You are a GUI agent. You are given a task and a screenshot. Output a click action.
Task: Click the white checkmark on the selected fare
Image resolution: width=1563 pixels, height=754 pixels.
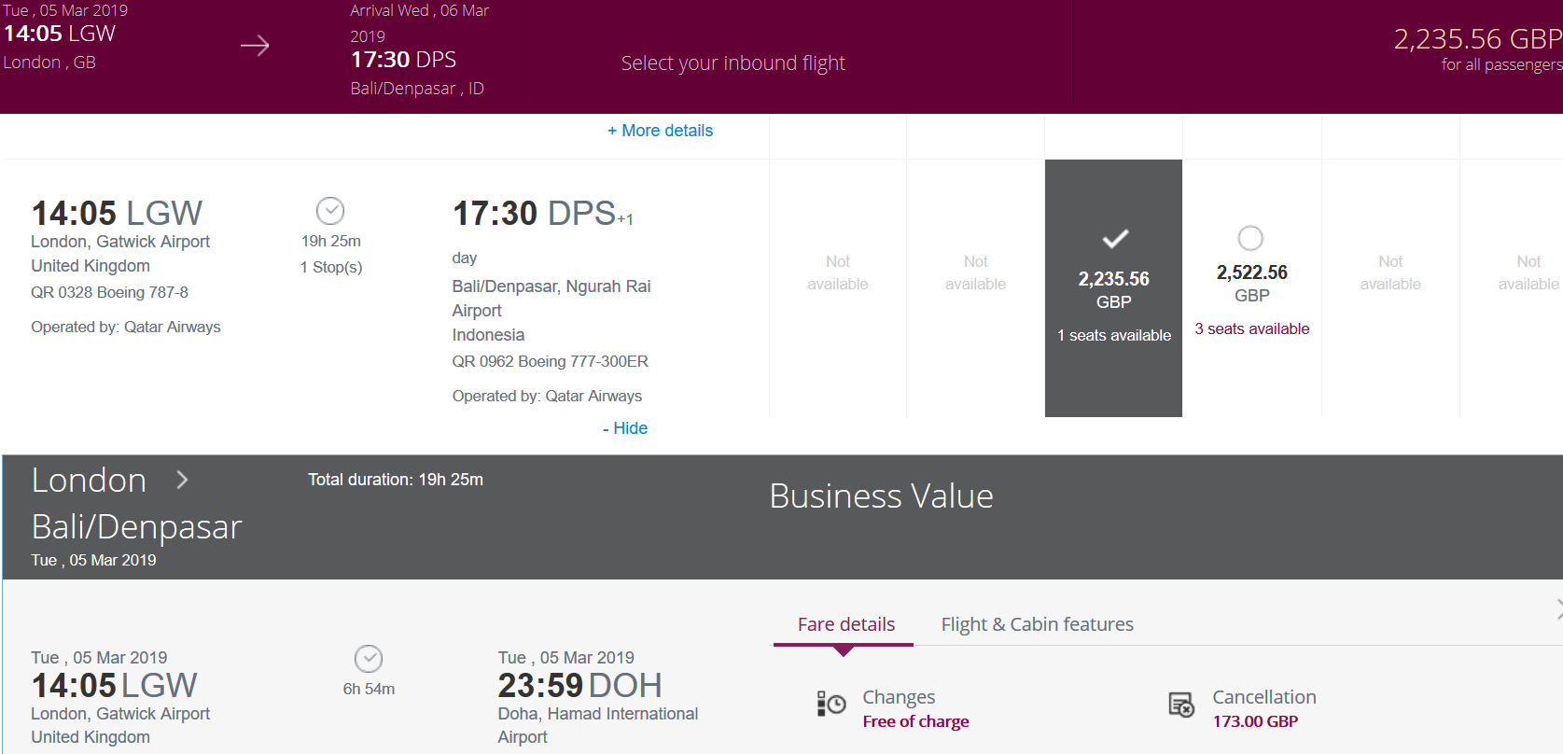(1115, 238)
